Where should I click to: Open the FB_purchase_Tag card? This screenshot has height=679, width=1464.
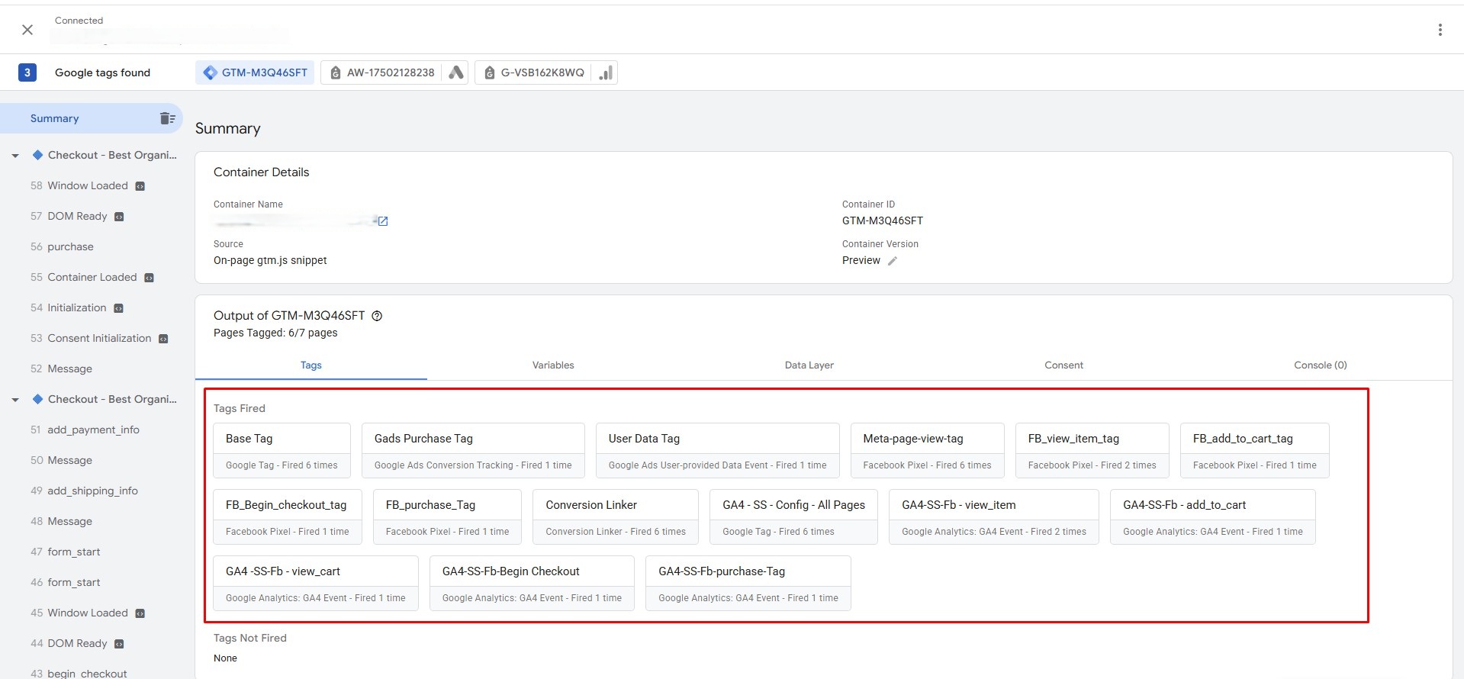[x=446, y=516]
